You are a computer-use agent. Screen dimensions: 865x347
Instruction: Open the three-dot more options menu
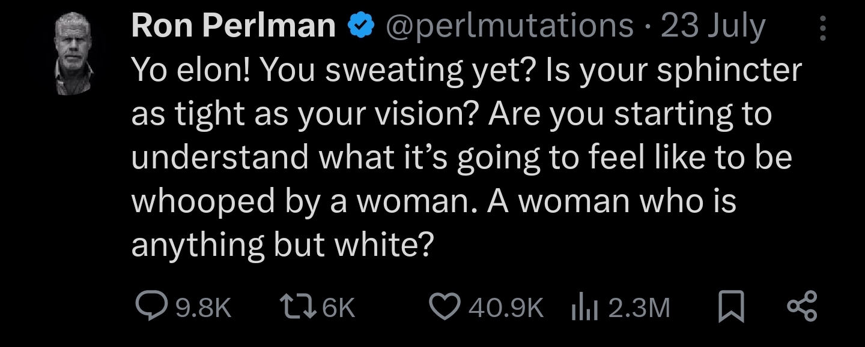(x=822, y=29)
